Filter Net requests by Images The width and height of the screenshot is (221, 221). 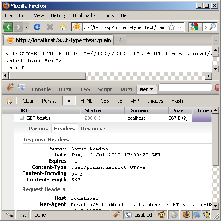[x=156, y=101]
